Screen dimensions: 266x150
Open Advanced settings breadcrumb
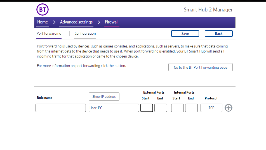pos(76,22)
